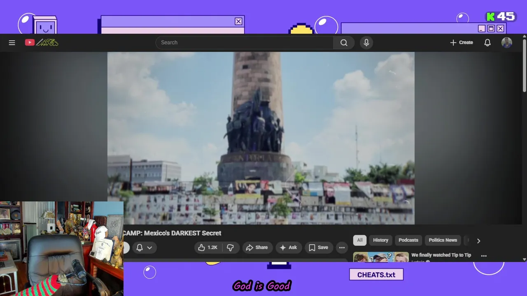Open the YouTube hamburger guide menu

pyautogui.click(x=12, y=42)
